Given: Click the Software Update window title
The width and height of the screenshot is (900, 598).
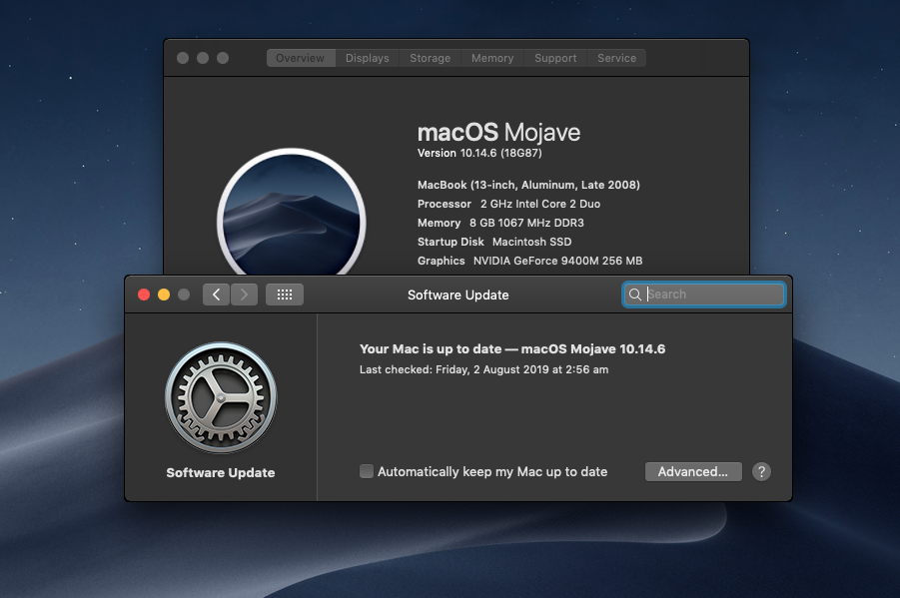Looking at the screenshot, I should tap(458, 295).
